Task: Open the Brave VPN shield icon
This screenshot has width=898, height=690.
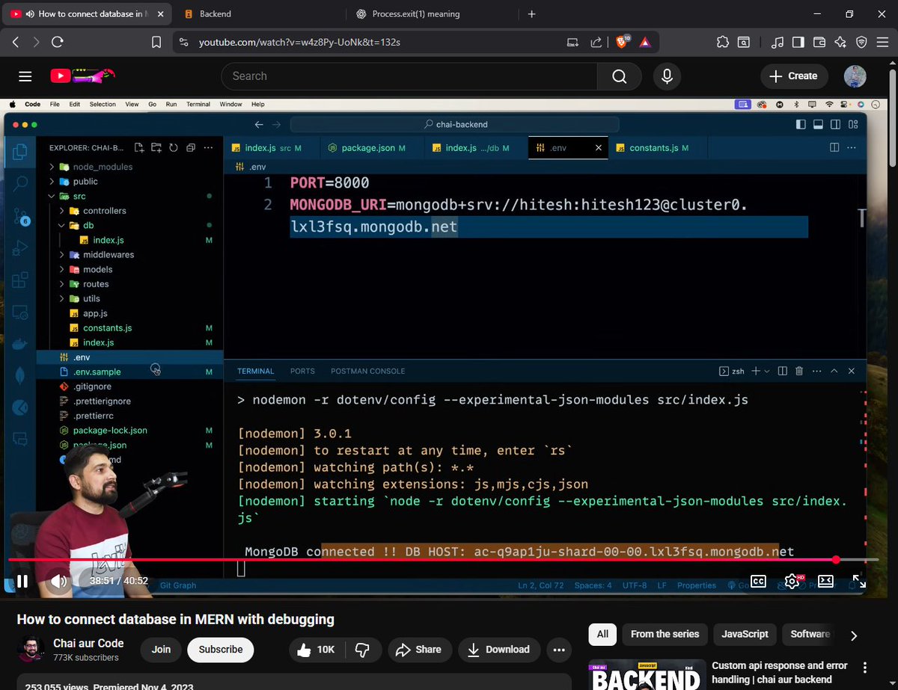Action: (861, 43)
